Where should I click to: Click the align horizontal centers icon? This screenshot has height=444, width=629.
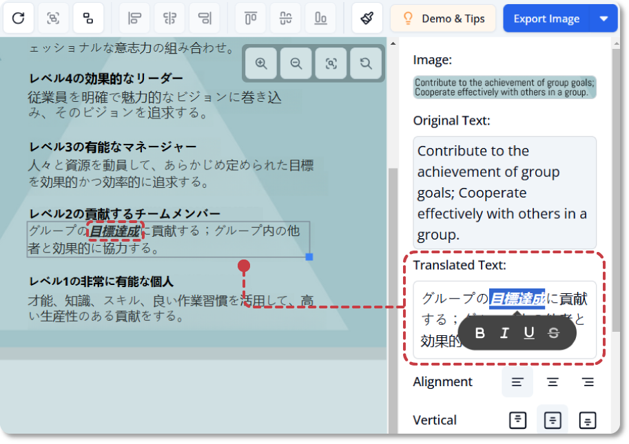[169, 19]
